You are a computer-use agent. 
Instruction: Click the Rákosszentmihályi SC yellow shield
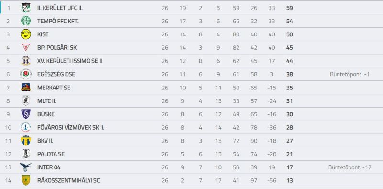26,180
